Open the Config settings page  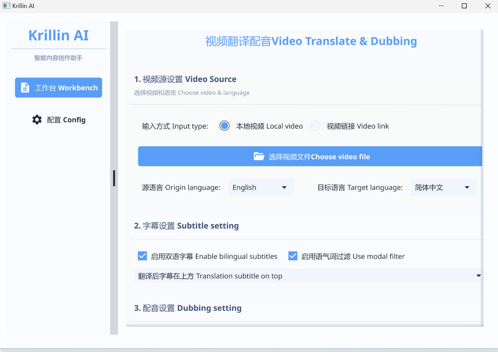tap(59, 120)
